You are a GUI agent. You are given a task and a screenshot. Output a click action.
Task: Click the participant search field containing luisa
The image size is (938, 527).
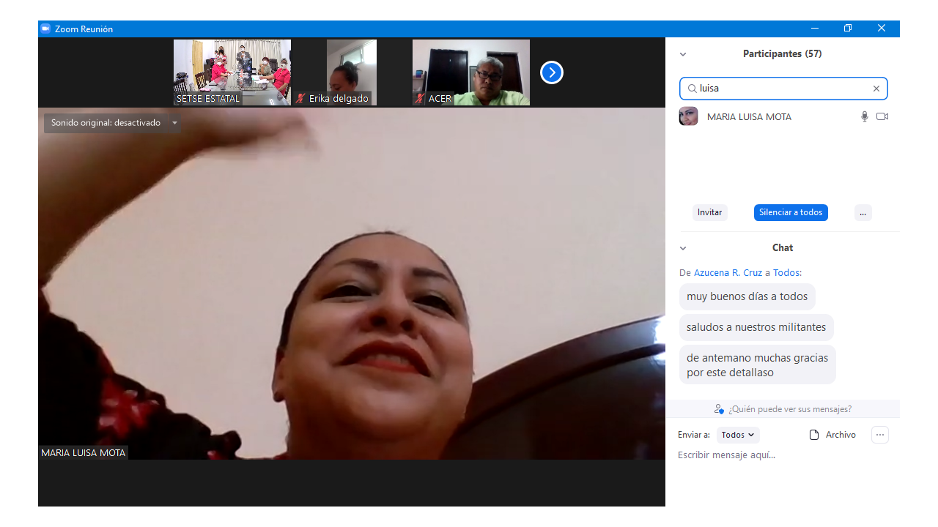tap(783, 89)
